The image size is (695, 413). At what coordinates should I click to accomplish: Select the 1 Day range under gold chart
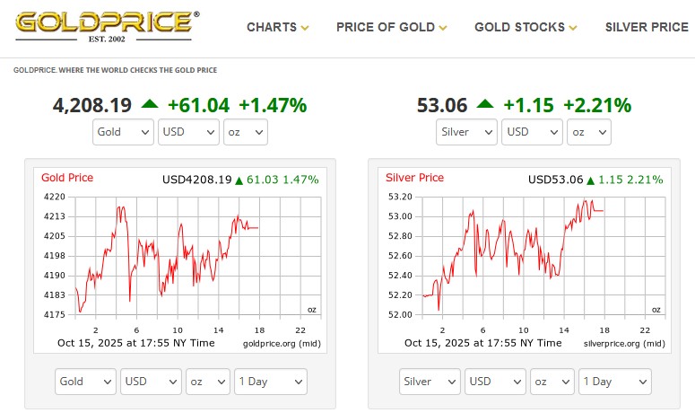click(x=271, y=382)
